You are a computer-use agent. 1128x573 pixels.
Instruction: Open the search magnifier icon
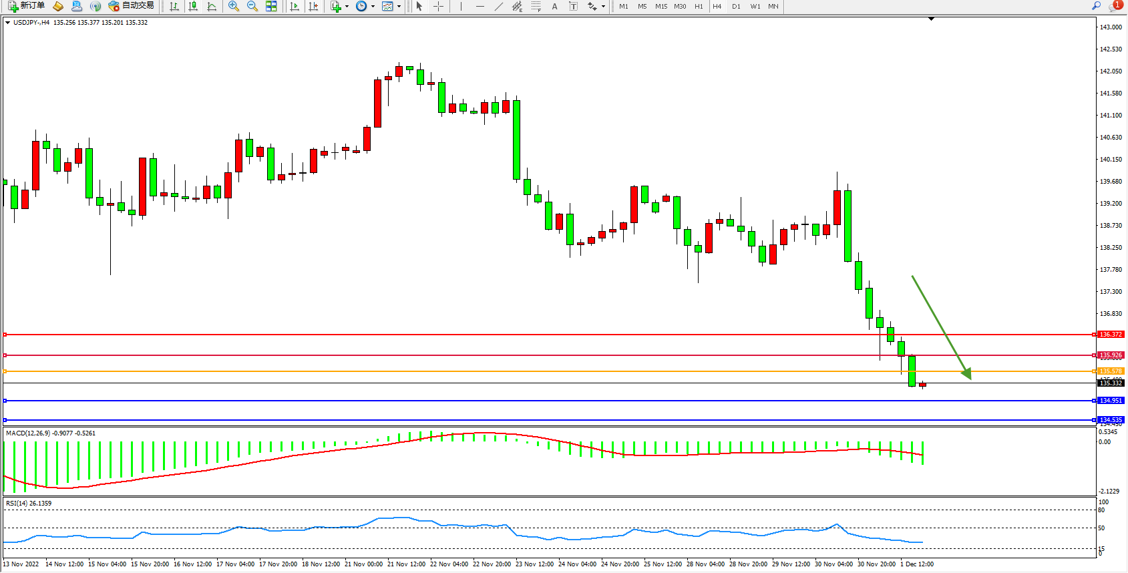click(1096, 6)
